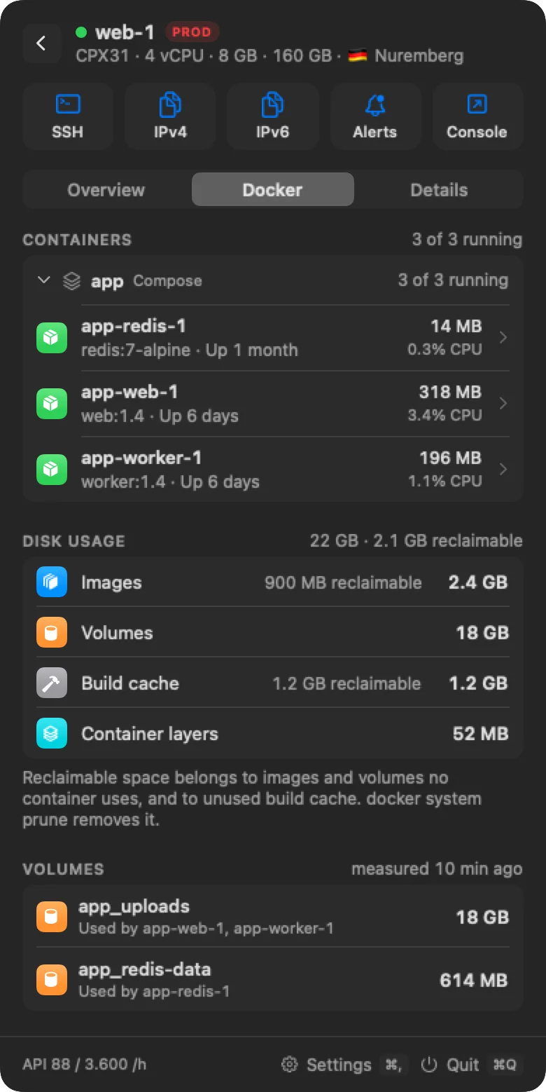This screenshot has width=546, height=1092.
Task: Click Used by app-redis-1 text
Action: tap(154, 991)
